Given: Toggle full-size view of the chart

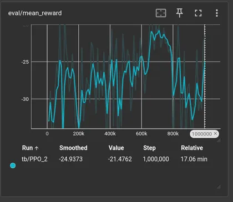Looking at the screenshot, I should [x=198, y=13].
